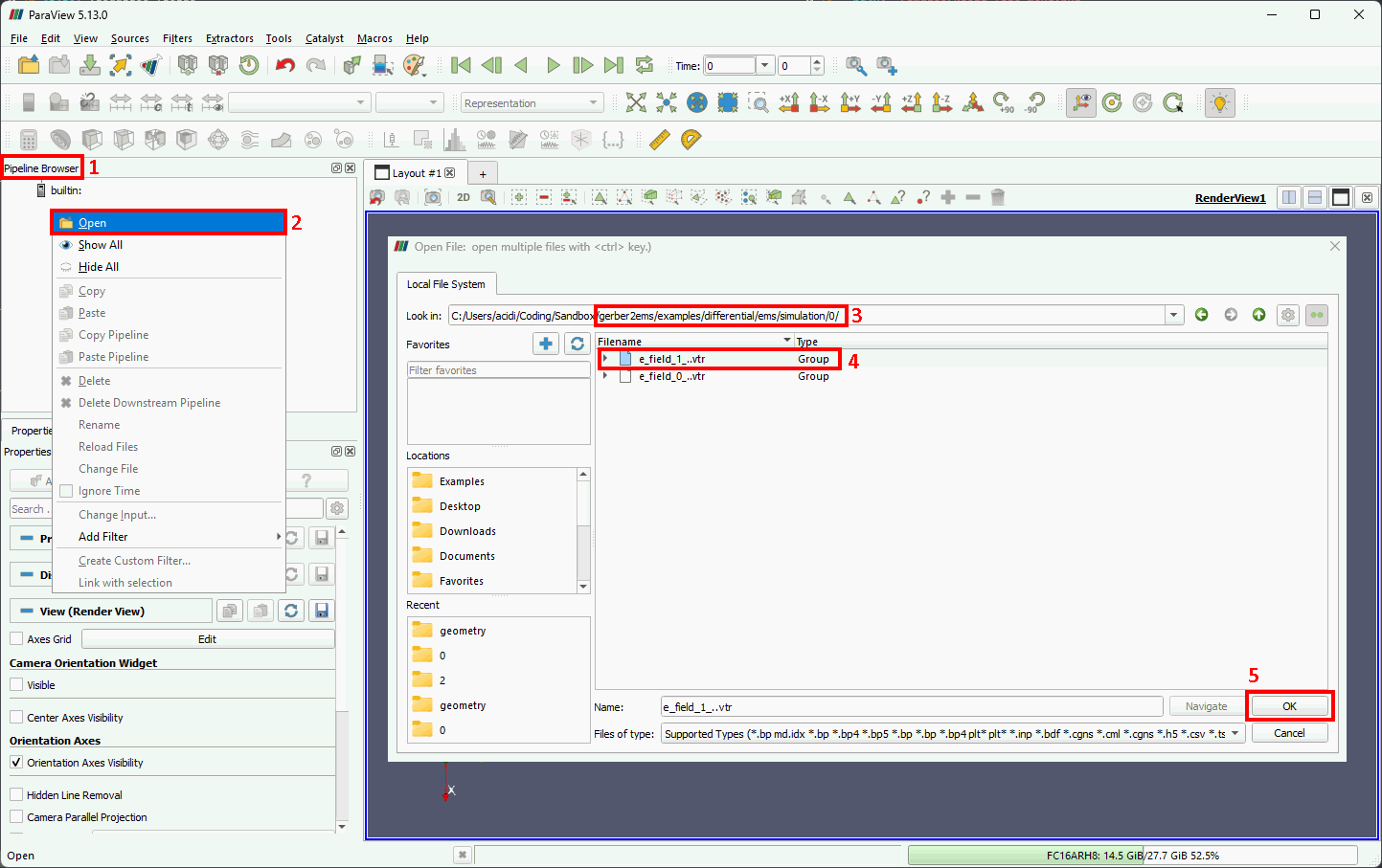Toggle Camera Parallel Projection checkbox
Image resolution: width=1382 pixels, height=868 pixels.
point(16,816)
